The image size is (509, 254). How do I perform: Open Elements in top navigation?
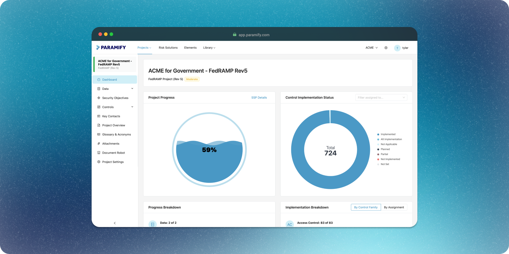(191, 48)
